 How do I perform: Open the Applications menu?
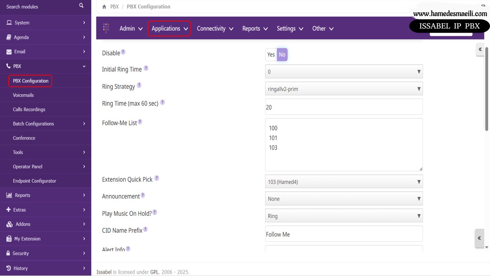pos(169,29)
